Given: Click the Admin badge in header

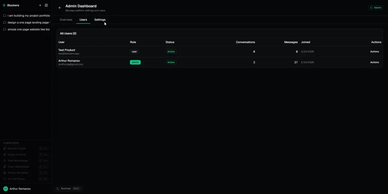Looking at the screenshot, I should pyautogui.click(x=375, y=8).
